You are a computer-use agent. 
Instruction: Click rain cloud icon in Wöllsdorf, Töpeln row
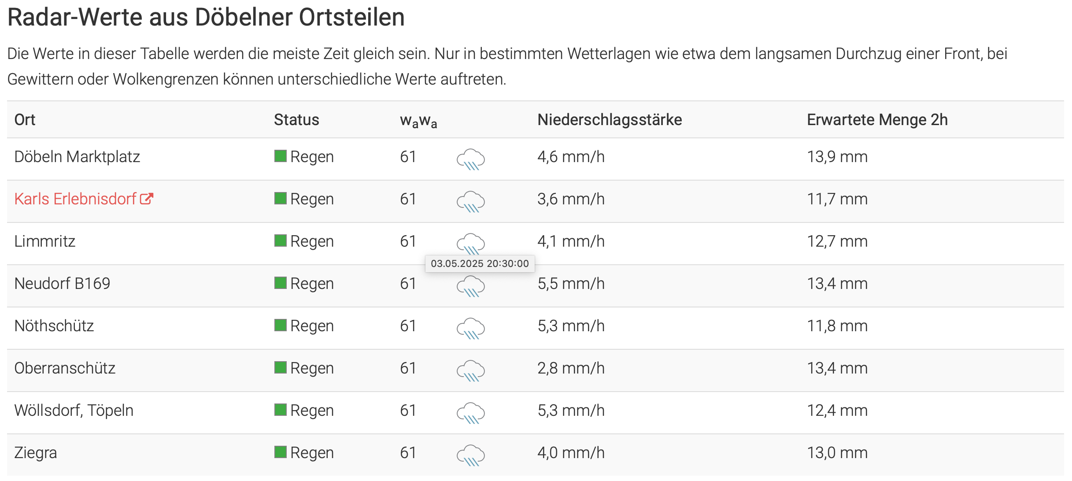(470, 413)
